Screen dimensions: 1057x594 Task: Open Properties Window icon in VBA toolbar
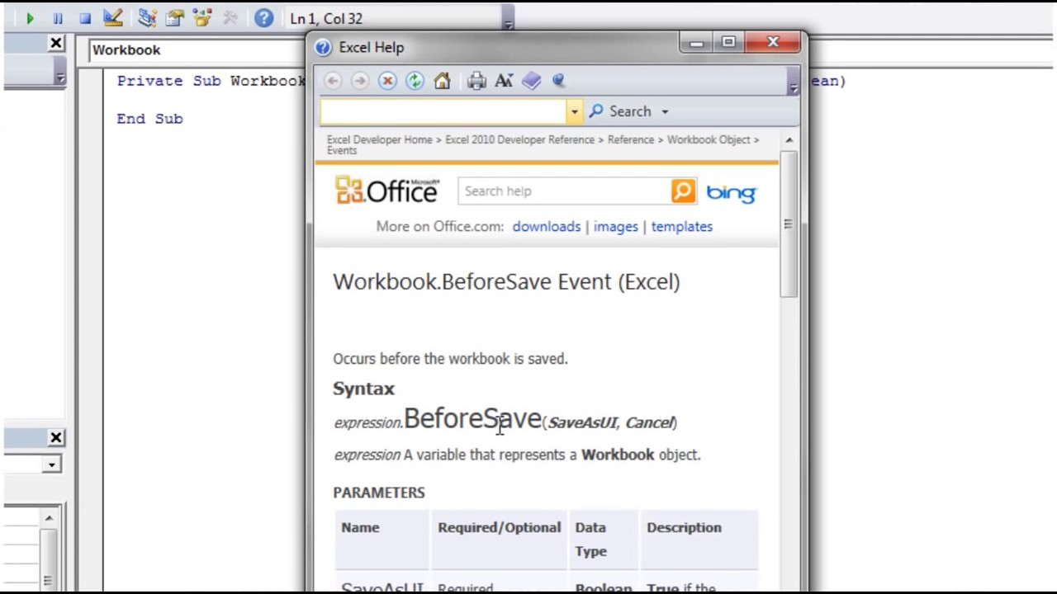174,17
